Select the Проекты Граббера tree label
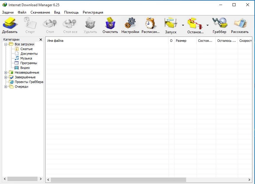This screenshot has width=255, height=184. tap(29, 82)
